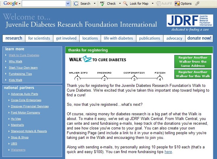Follow the 'here' fundraising tips link
This screenshot has width=217, height=159.
[168, 152]
